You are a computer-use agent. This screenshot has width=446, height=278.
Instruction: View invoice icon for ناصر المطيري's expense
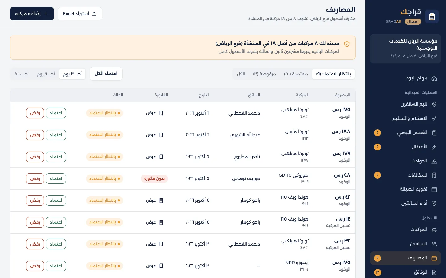(161, 157)
